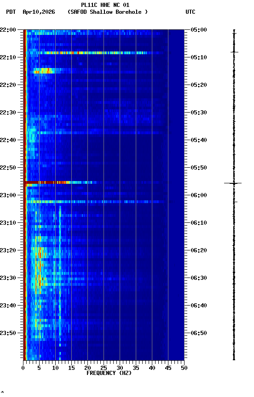Click the 06:40 UTC time label
254x397 pixels.
[x=199, y=306]
